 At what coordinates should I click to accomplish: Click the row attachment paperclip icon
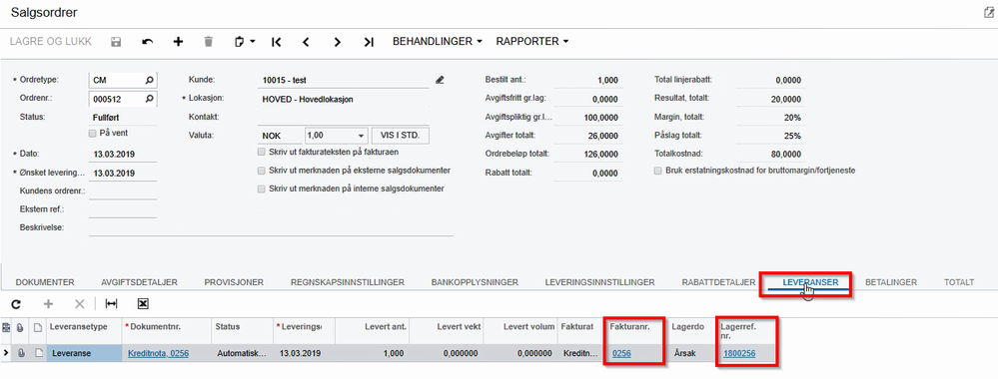coord(22,353)
